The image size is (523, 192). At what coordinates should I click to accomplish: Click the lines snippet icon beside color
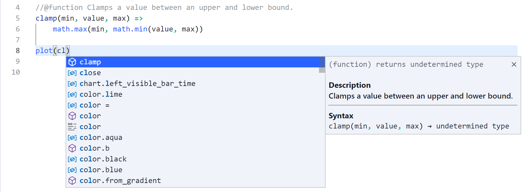click(72, 127)
